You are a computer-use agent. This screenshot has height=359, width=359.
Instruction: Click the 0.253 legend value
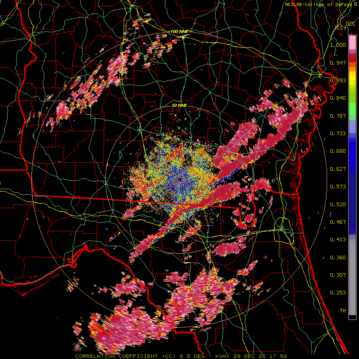338,293
